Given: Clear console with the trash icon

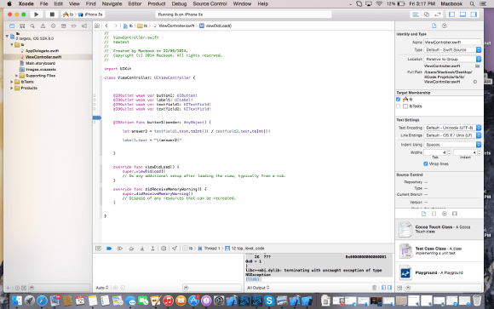Looking at the screenshot, I should coord(374,288).
